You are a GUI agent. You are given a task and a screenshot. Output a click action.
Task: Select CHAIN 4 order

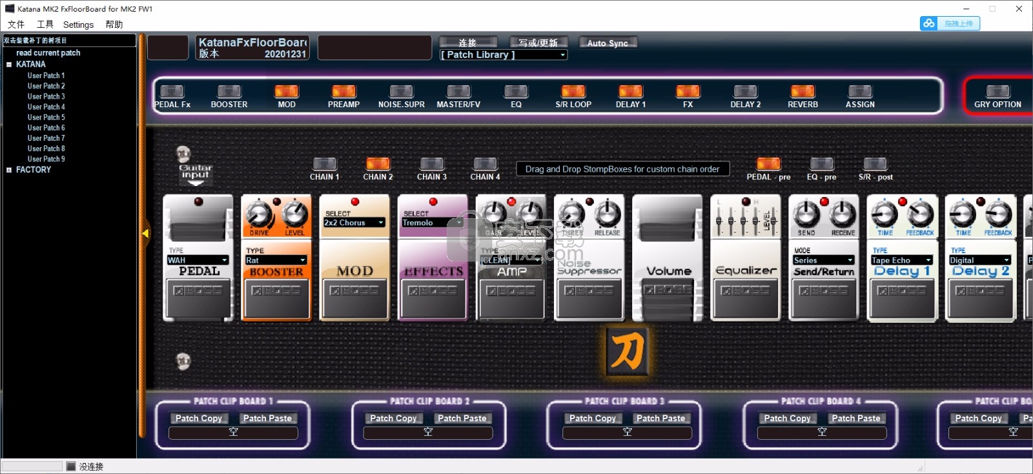point(485,164)
